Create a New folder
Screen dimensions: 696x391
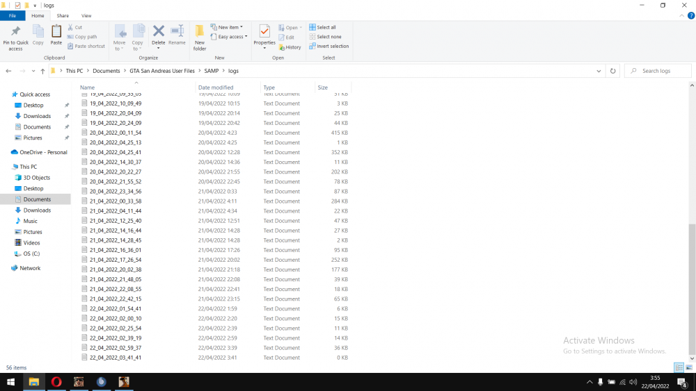(200, 38)
